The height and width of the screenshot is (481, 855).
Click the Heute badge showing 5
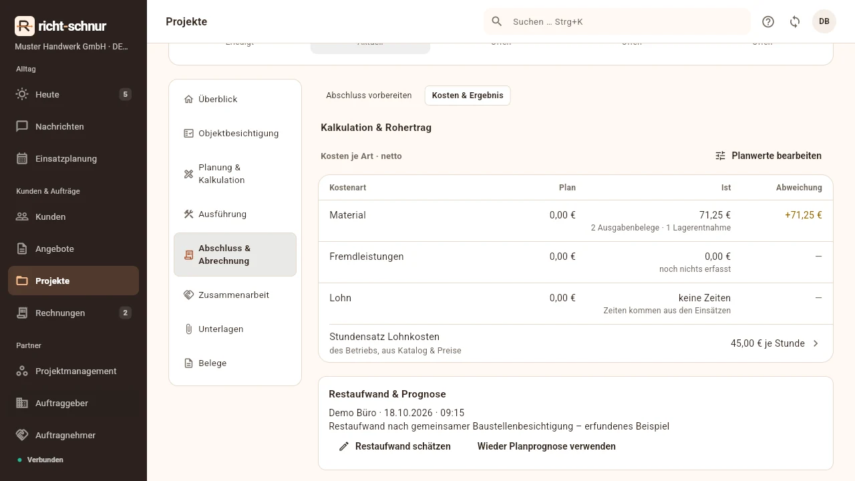pos(125,94)
